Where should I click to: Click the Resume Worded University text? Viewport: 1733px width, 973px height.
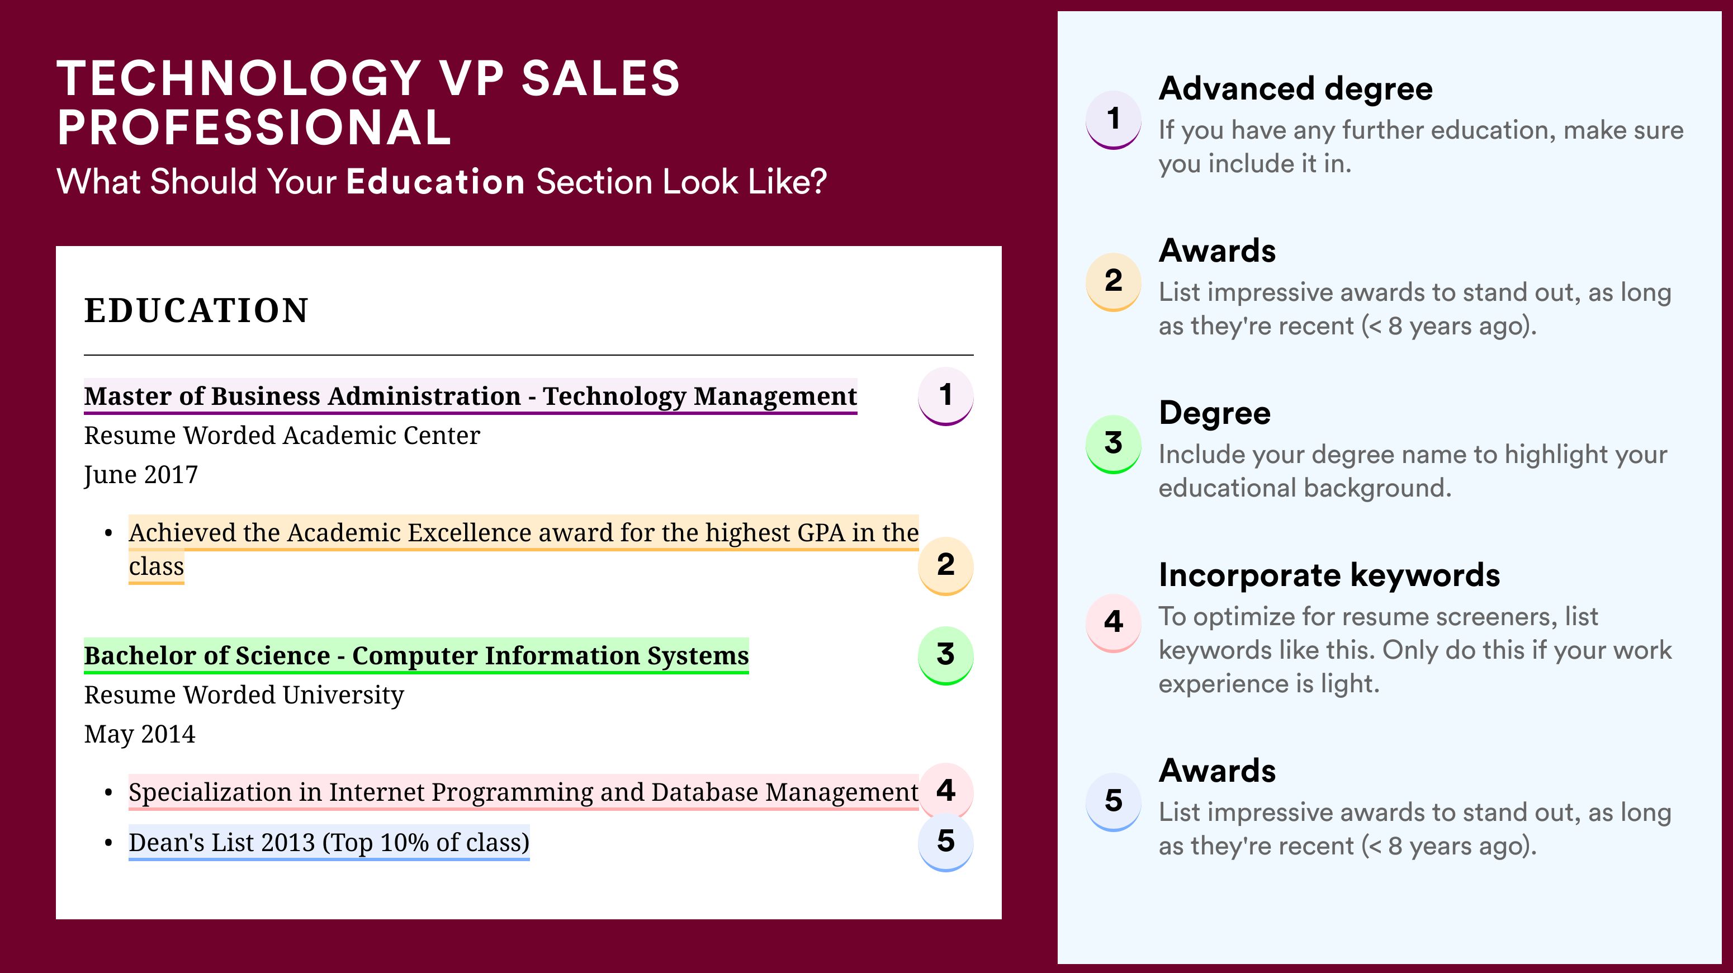(244, 695)
